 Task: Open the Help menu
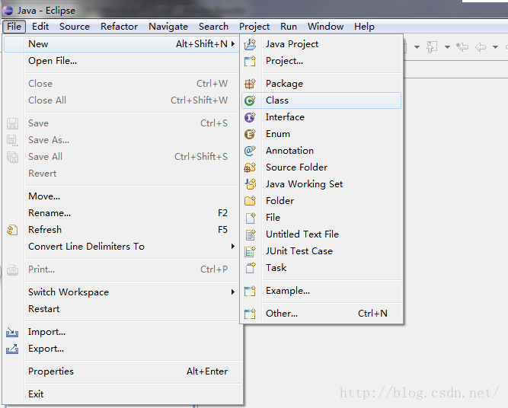tap(364, 26)
